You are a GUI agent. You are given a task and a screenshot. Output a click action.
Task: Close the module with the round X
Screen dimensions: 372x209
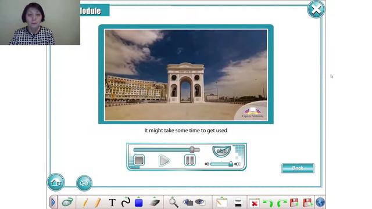(x=316, y=9)
